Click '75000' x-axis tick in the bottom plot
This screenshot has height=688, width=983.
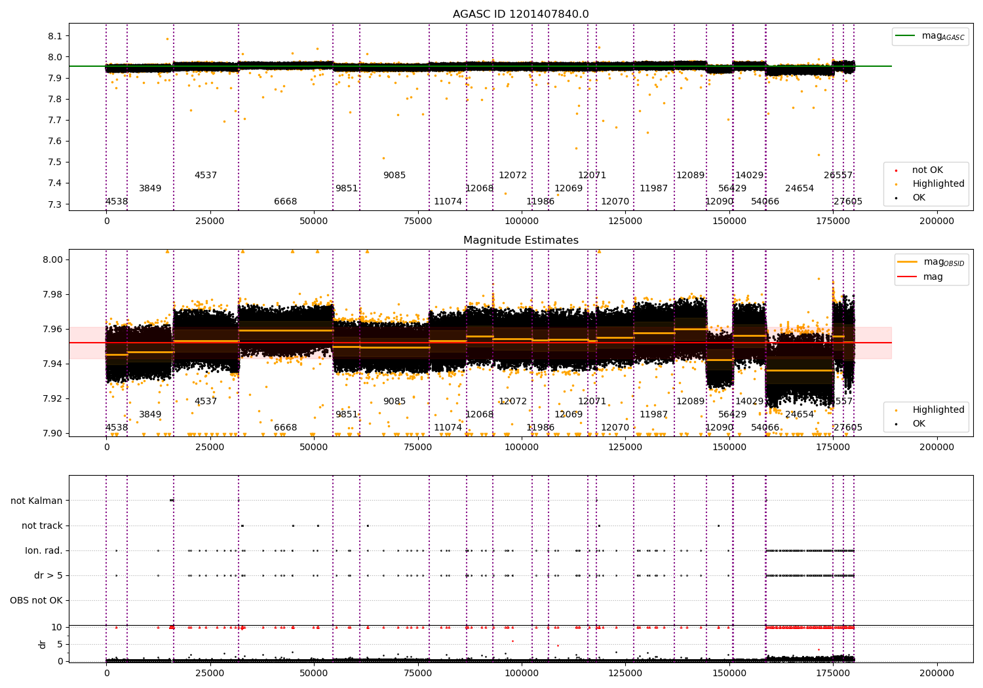click(417, 672)
